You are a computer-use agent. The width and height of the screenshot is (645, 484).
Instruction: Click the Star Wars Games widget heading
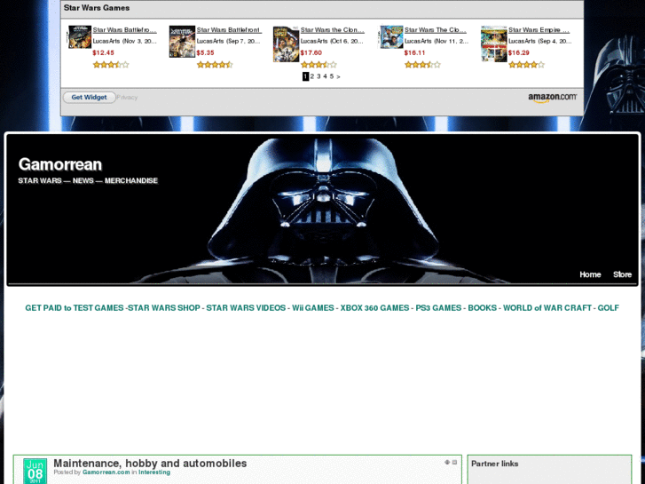click(x=97, y=8)
